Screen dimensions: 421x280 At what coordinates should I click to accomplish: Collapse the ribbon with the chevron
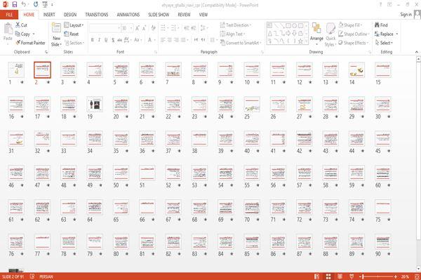tap(416, 52)
